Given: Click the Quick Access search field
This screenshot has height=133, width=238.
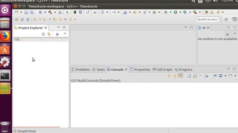Looking at the screenshot, I should [x=207, y=20].
